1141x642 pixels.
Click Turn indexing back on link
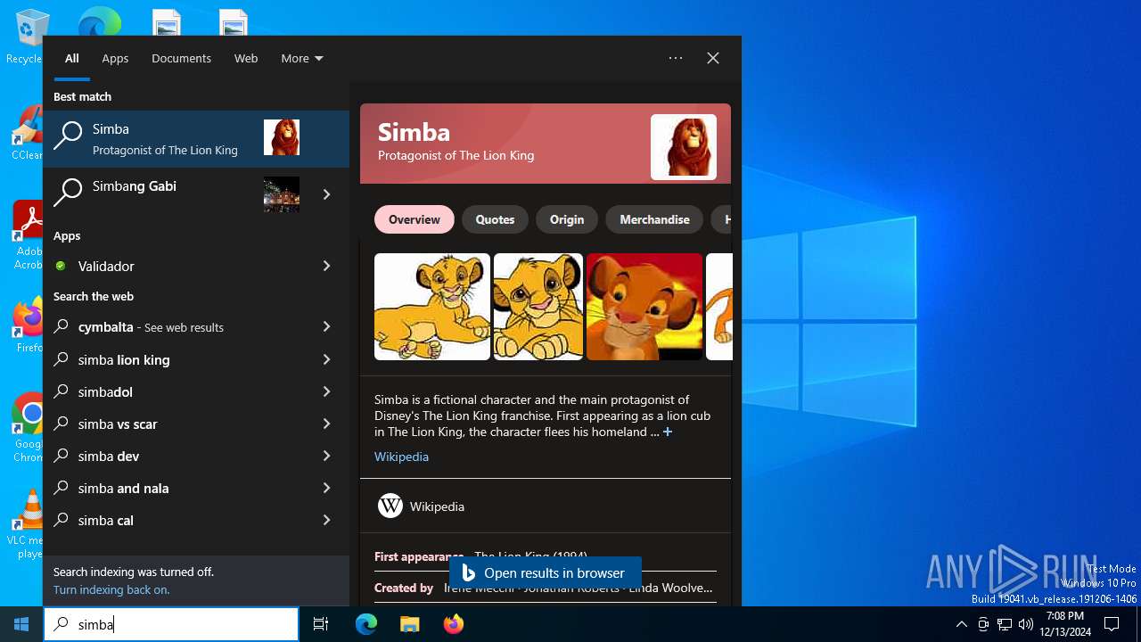pos(111,589)
